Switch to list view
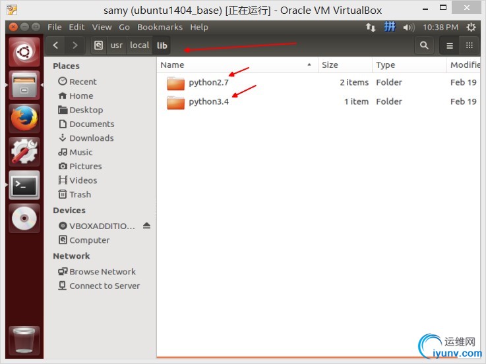 pos(450,45)
